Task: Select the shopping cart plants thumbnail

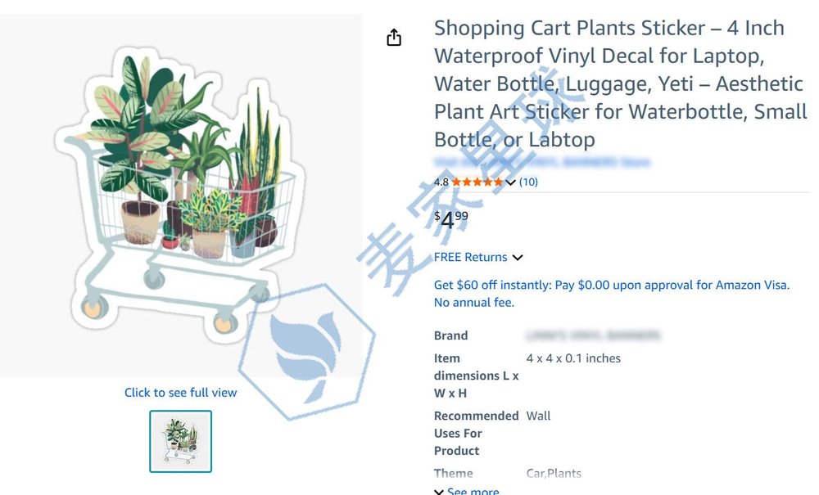Action: [180, 441]
